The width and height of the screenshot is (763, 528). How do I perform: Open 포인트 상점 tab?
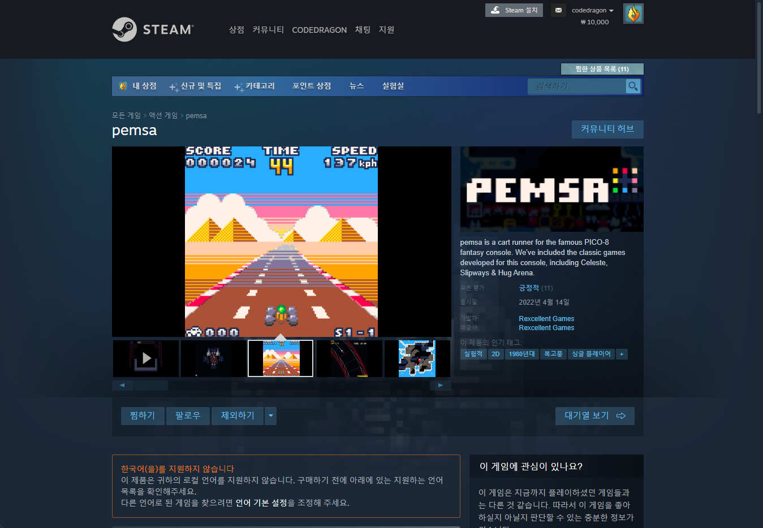coord(312,86)
